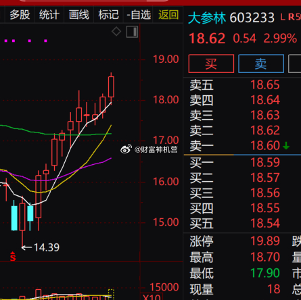This screenshot has height=300, width=301.
Task: Select the 卖一 price 18.60
Action: (265, 145)
